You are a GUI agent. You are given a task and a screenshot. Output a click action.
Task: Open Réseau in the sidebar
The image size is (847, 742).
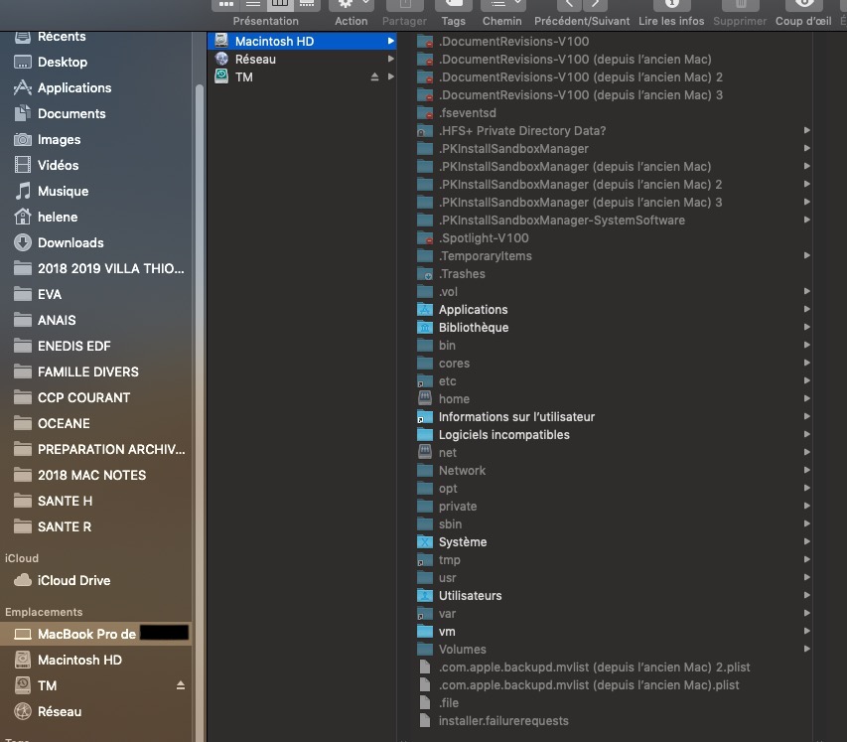(95, 712)
